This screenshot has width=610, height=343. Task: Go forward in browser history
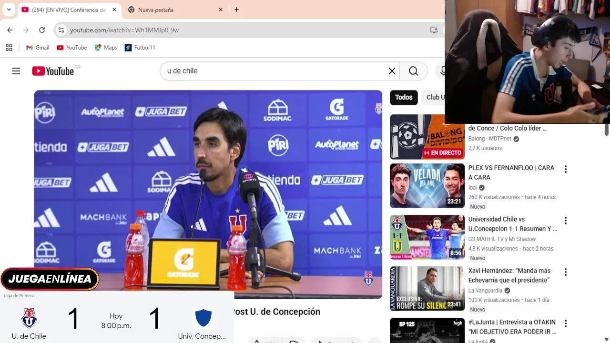click(26, 30)
